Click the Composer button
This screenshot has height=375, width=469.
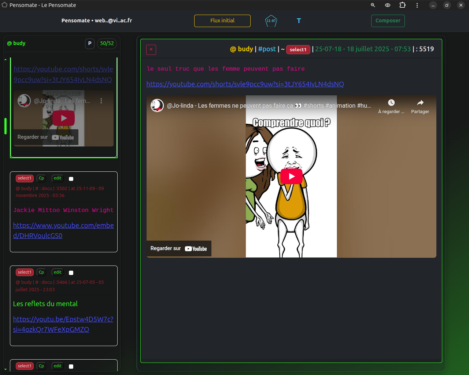tap(388, 21)
